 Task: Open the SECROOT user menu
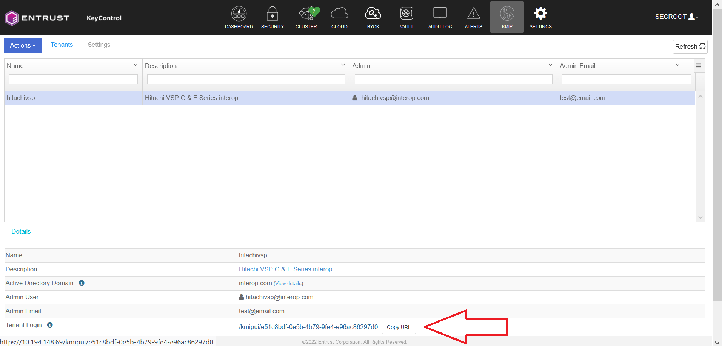(x=677, y=17)
